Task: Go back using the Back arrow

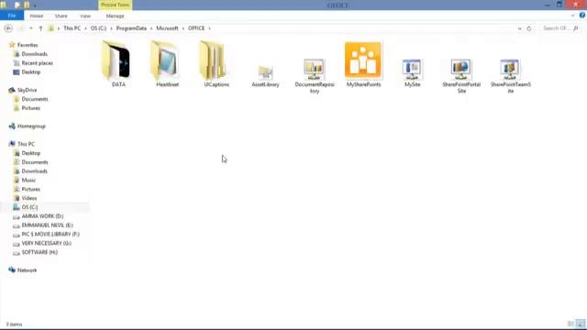Action: point(8,28)
